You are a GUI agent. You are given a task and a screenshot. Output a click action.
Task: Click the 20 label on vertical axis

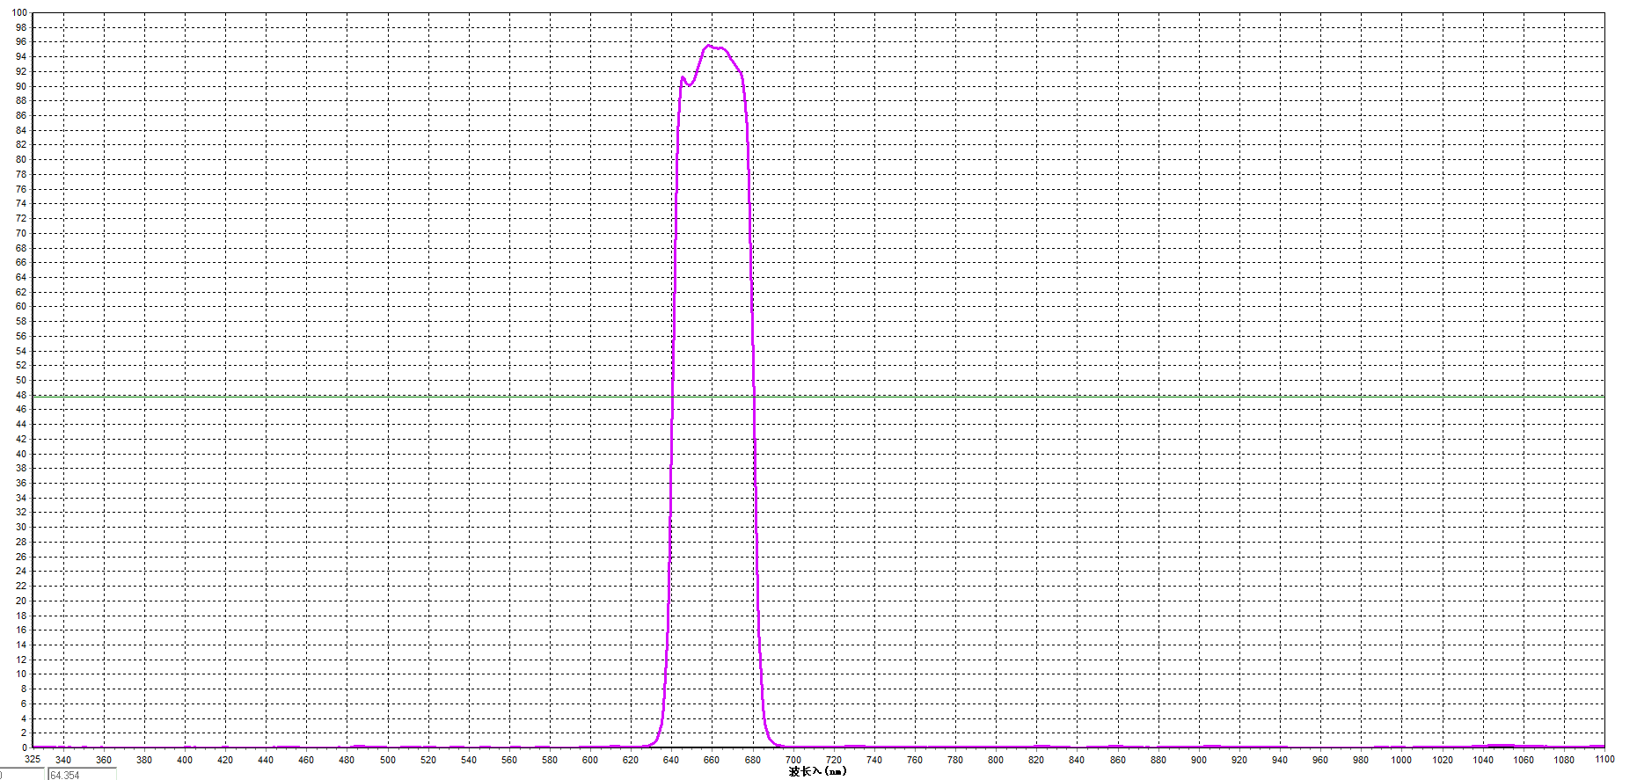pyautogui.click(x=22, y=601)
